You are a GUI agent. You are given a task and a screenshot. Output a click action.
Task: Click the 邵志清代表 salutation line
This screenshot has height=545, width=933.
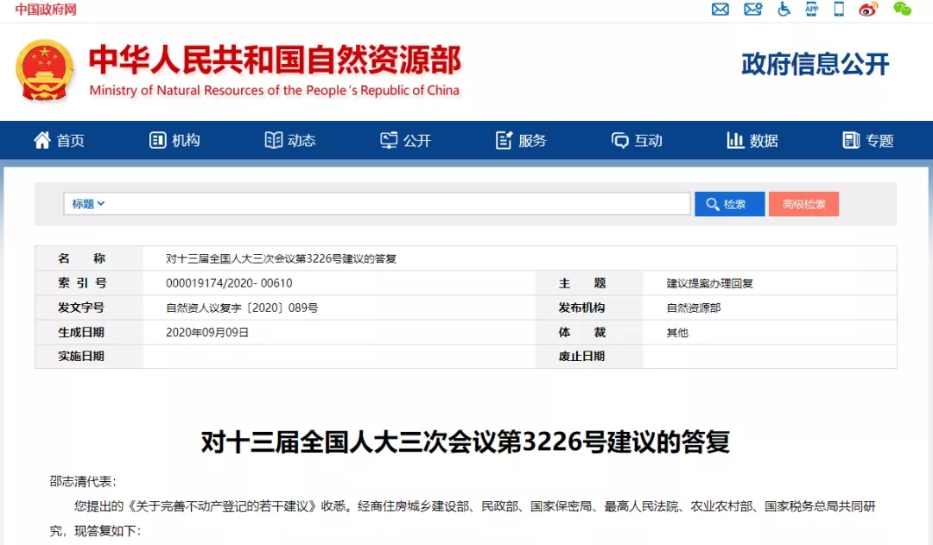click(83, 481)
